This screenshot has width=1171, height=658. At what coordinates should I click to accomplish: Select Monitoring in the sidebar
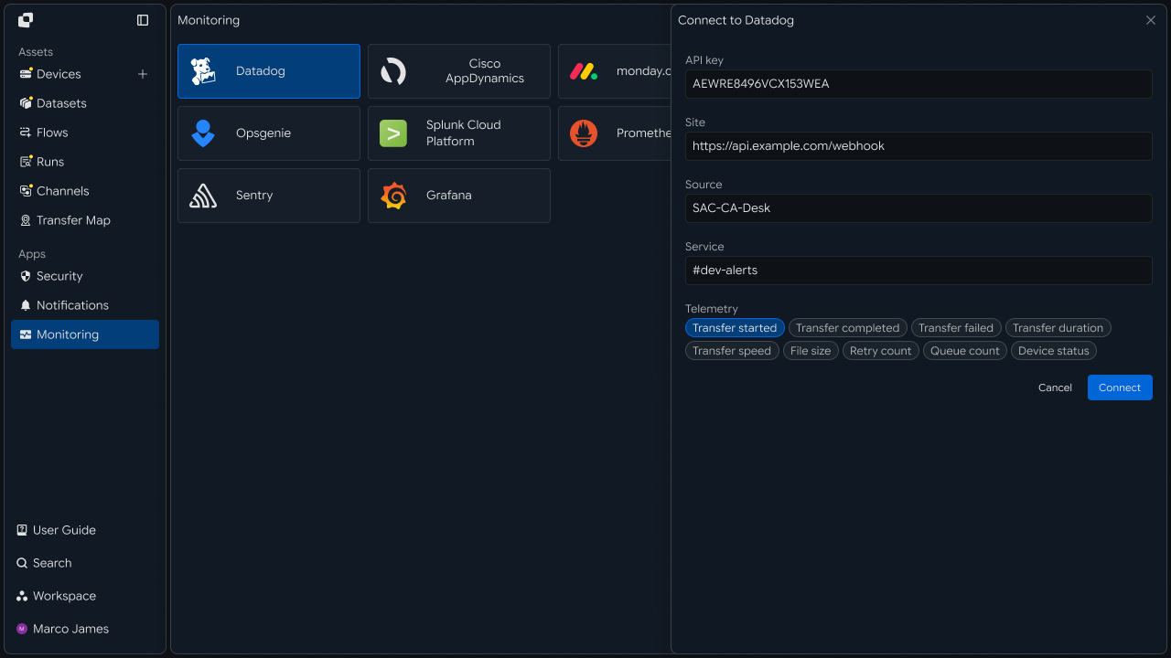[x=85, y=334]
